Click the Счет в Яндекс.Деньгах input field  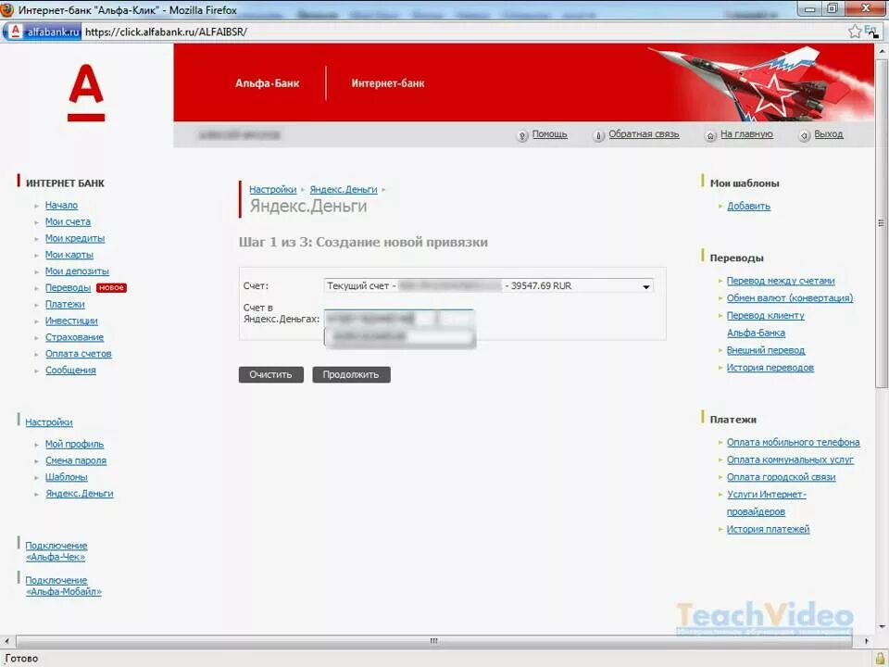point(398,318)
